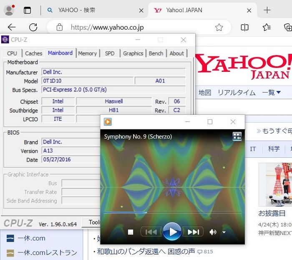292x260 pixels.
Task: Switch to the Caches tab in CPU-Z
Action: click(x=34, y=53)
